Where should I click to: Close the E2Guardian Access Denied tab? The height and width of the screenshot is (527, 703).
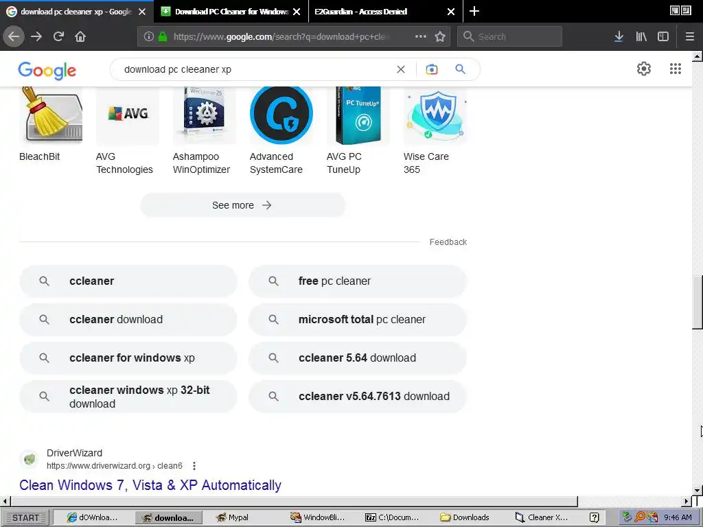click(451, 12)
